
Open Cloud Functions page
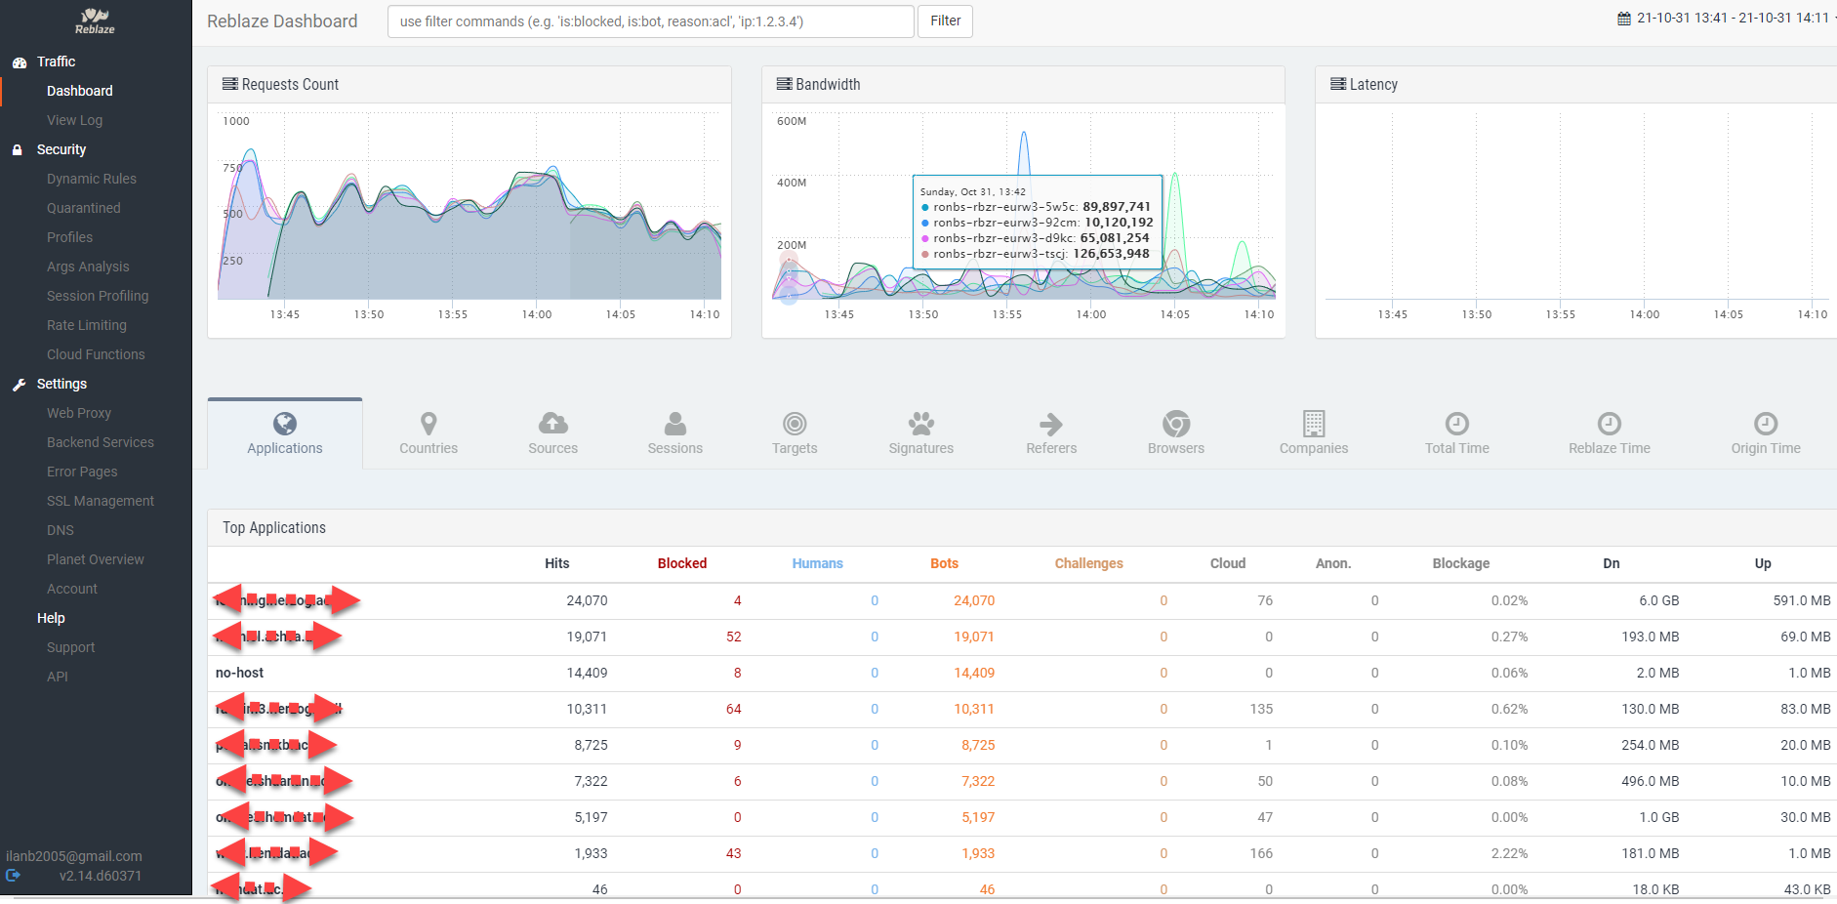click(96, 354)
